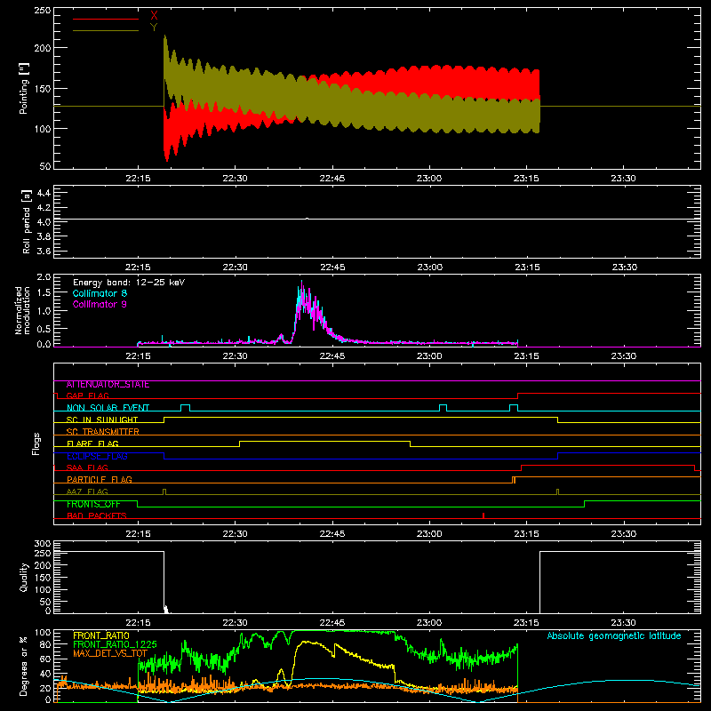Click the modulation peak of Collimator 9 curve
Image resolution: width=711 pixels, height=711 pixels.
click(302, 283)
